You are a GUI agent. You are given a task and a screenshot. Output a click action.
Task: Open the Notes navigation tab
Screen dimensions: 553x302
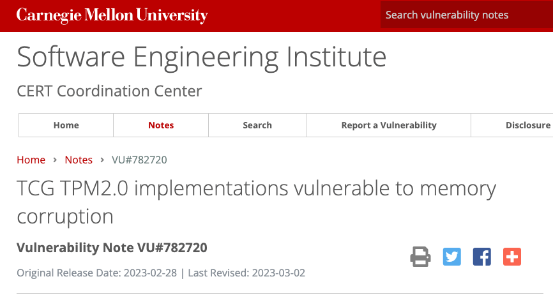[x=161, y=125]
